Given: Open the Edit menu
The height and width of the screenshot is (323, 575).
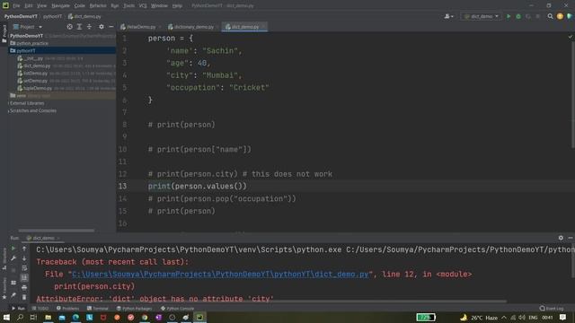Looking at the screenshot, I should [29, 6].
